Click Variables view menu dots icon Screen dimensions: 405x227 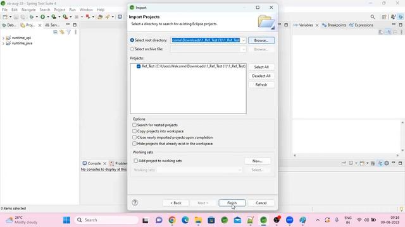(401, 32)
